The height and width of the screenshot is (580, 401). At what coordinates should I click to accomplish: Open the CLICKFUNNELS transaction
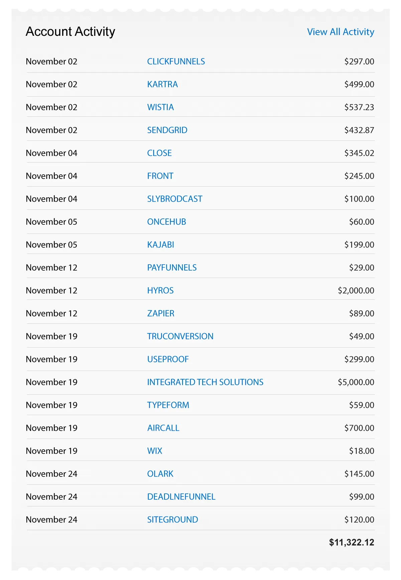click(x=176, y=62)
